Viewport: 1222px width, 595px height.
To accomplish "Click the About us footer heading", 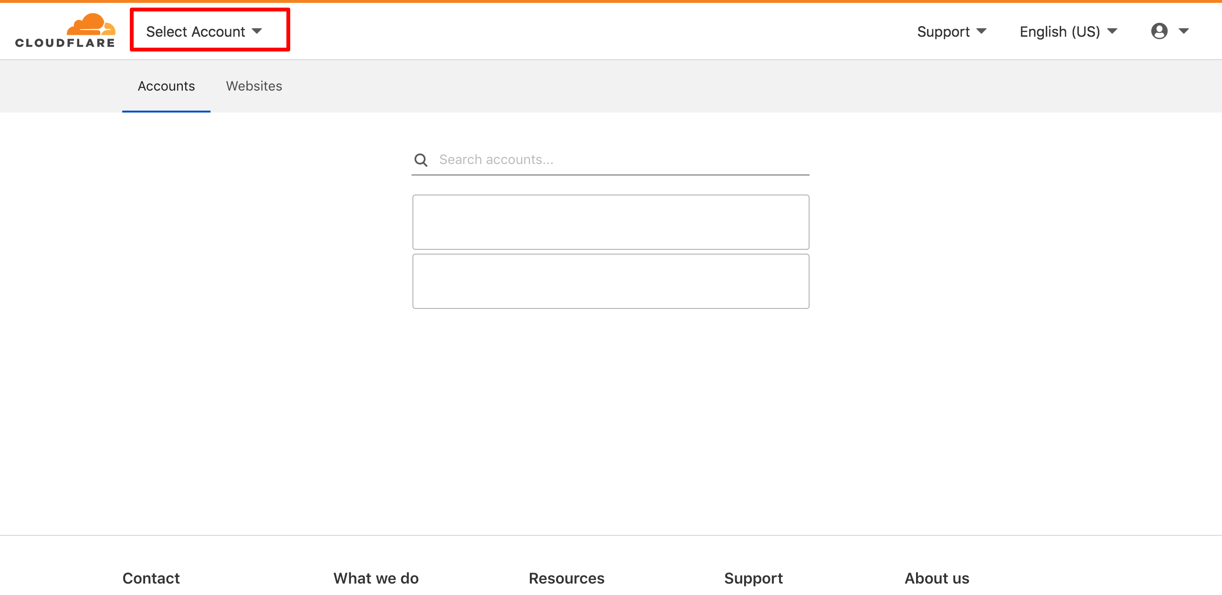I will (937, 578).
